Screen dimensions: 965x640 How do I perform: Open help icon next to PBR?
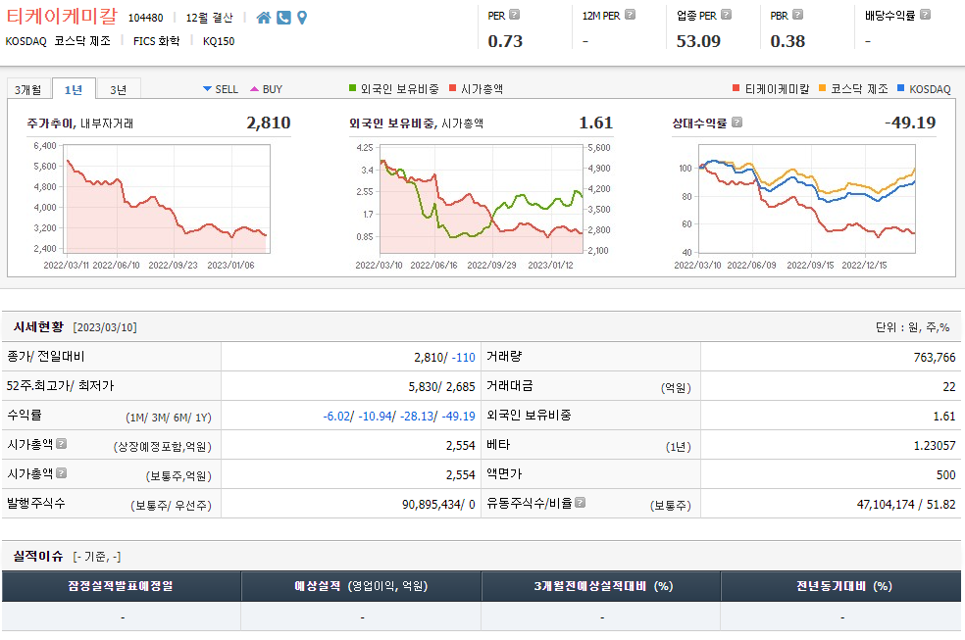pyautogui.click(x=797, y=14)
